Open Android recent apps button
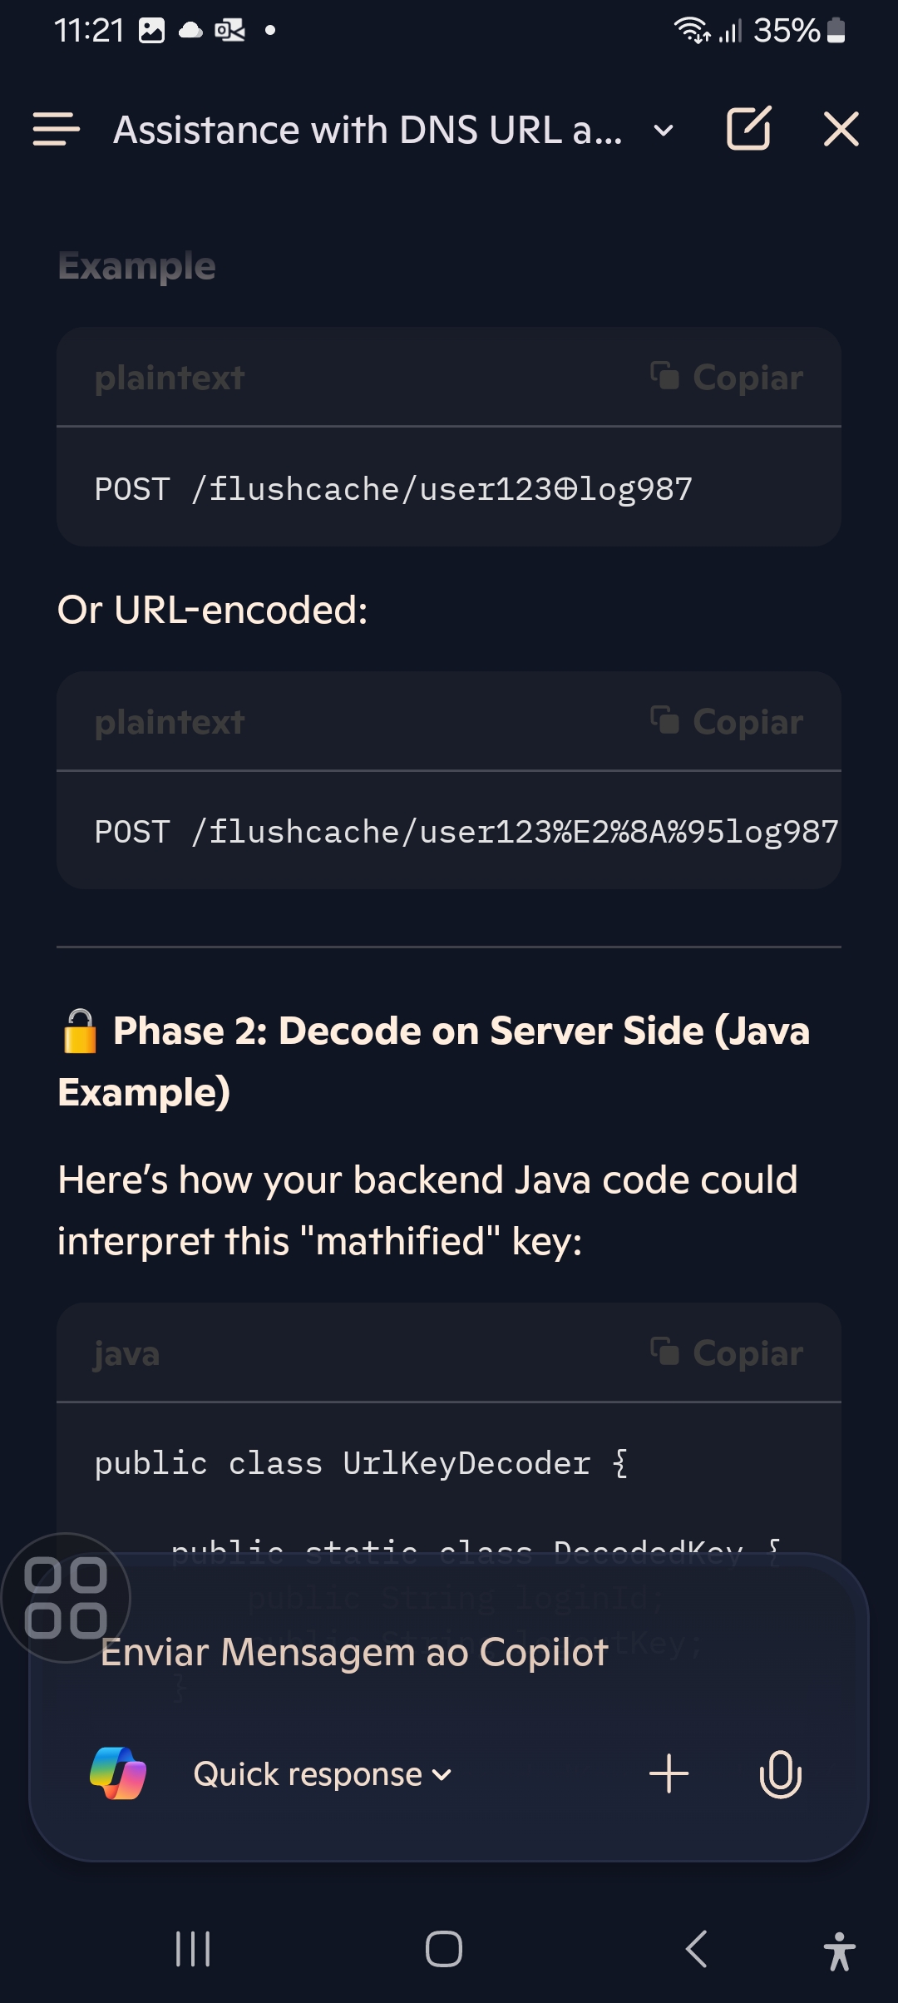This screenshot has width=898, height=2003. pos(193,1949)
